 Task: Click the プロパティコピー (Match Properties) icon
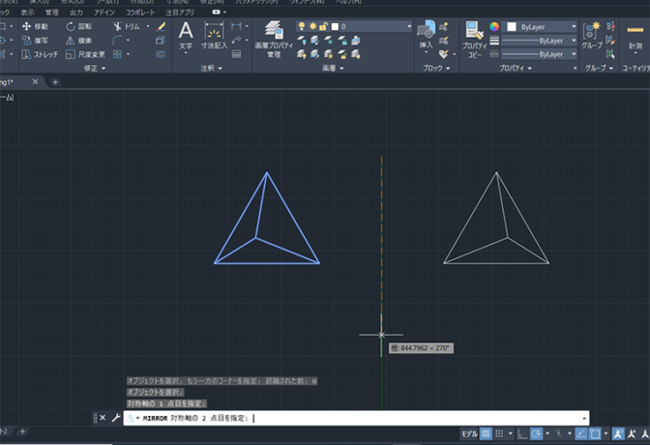(473, 36)
